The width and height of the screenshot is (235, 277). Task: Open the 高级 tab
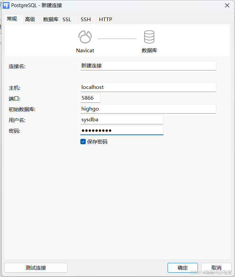pos(32,19)
